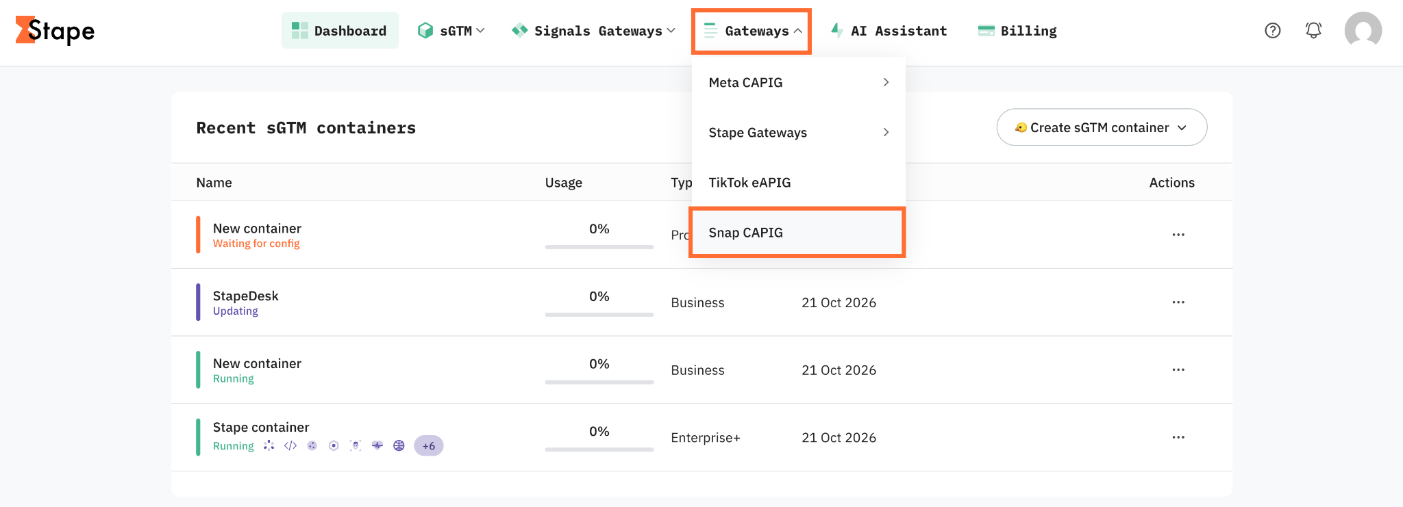
Task: Click the Stape container usage progress bar
Action: 599,450
